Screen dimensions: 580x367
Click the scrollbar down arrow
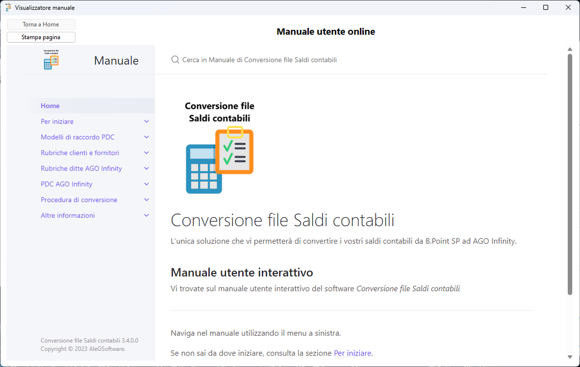[570, 357]
